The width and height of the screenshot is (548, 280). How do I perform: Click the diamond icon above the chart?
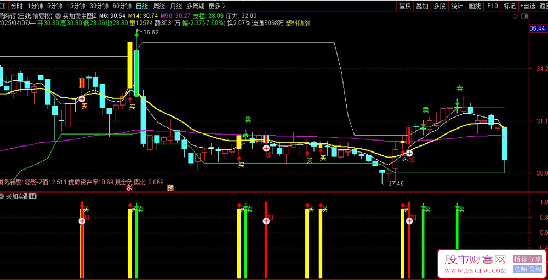[516, 16]
